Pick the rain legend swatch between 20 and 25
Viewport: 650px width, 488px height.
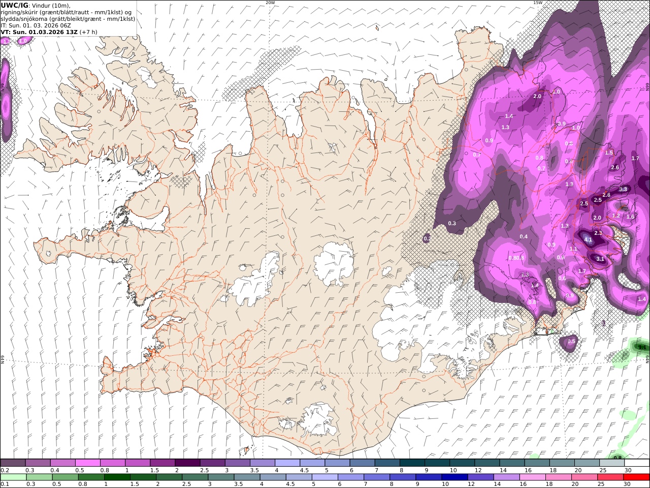584,477
